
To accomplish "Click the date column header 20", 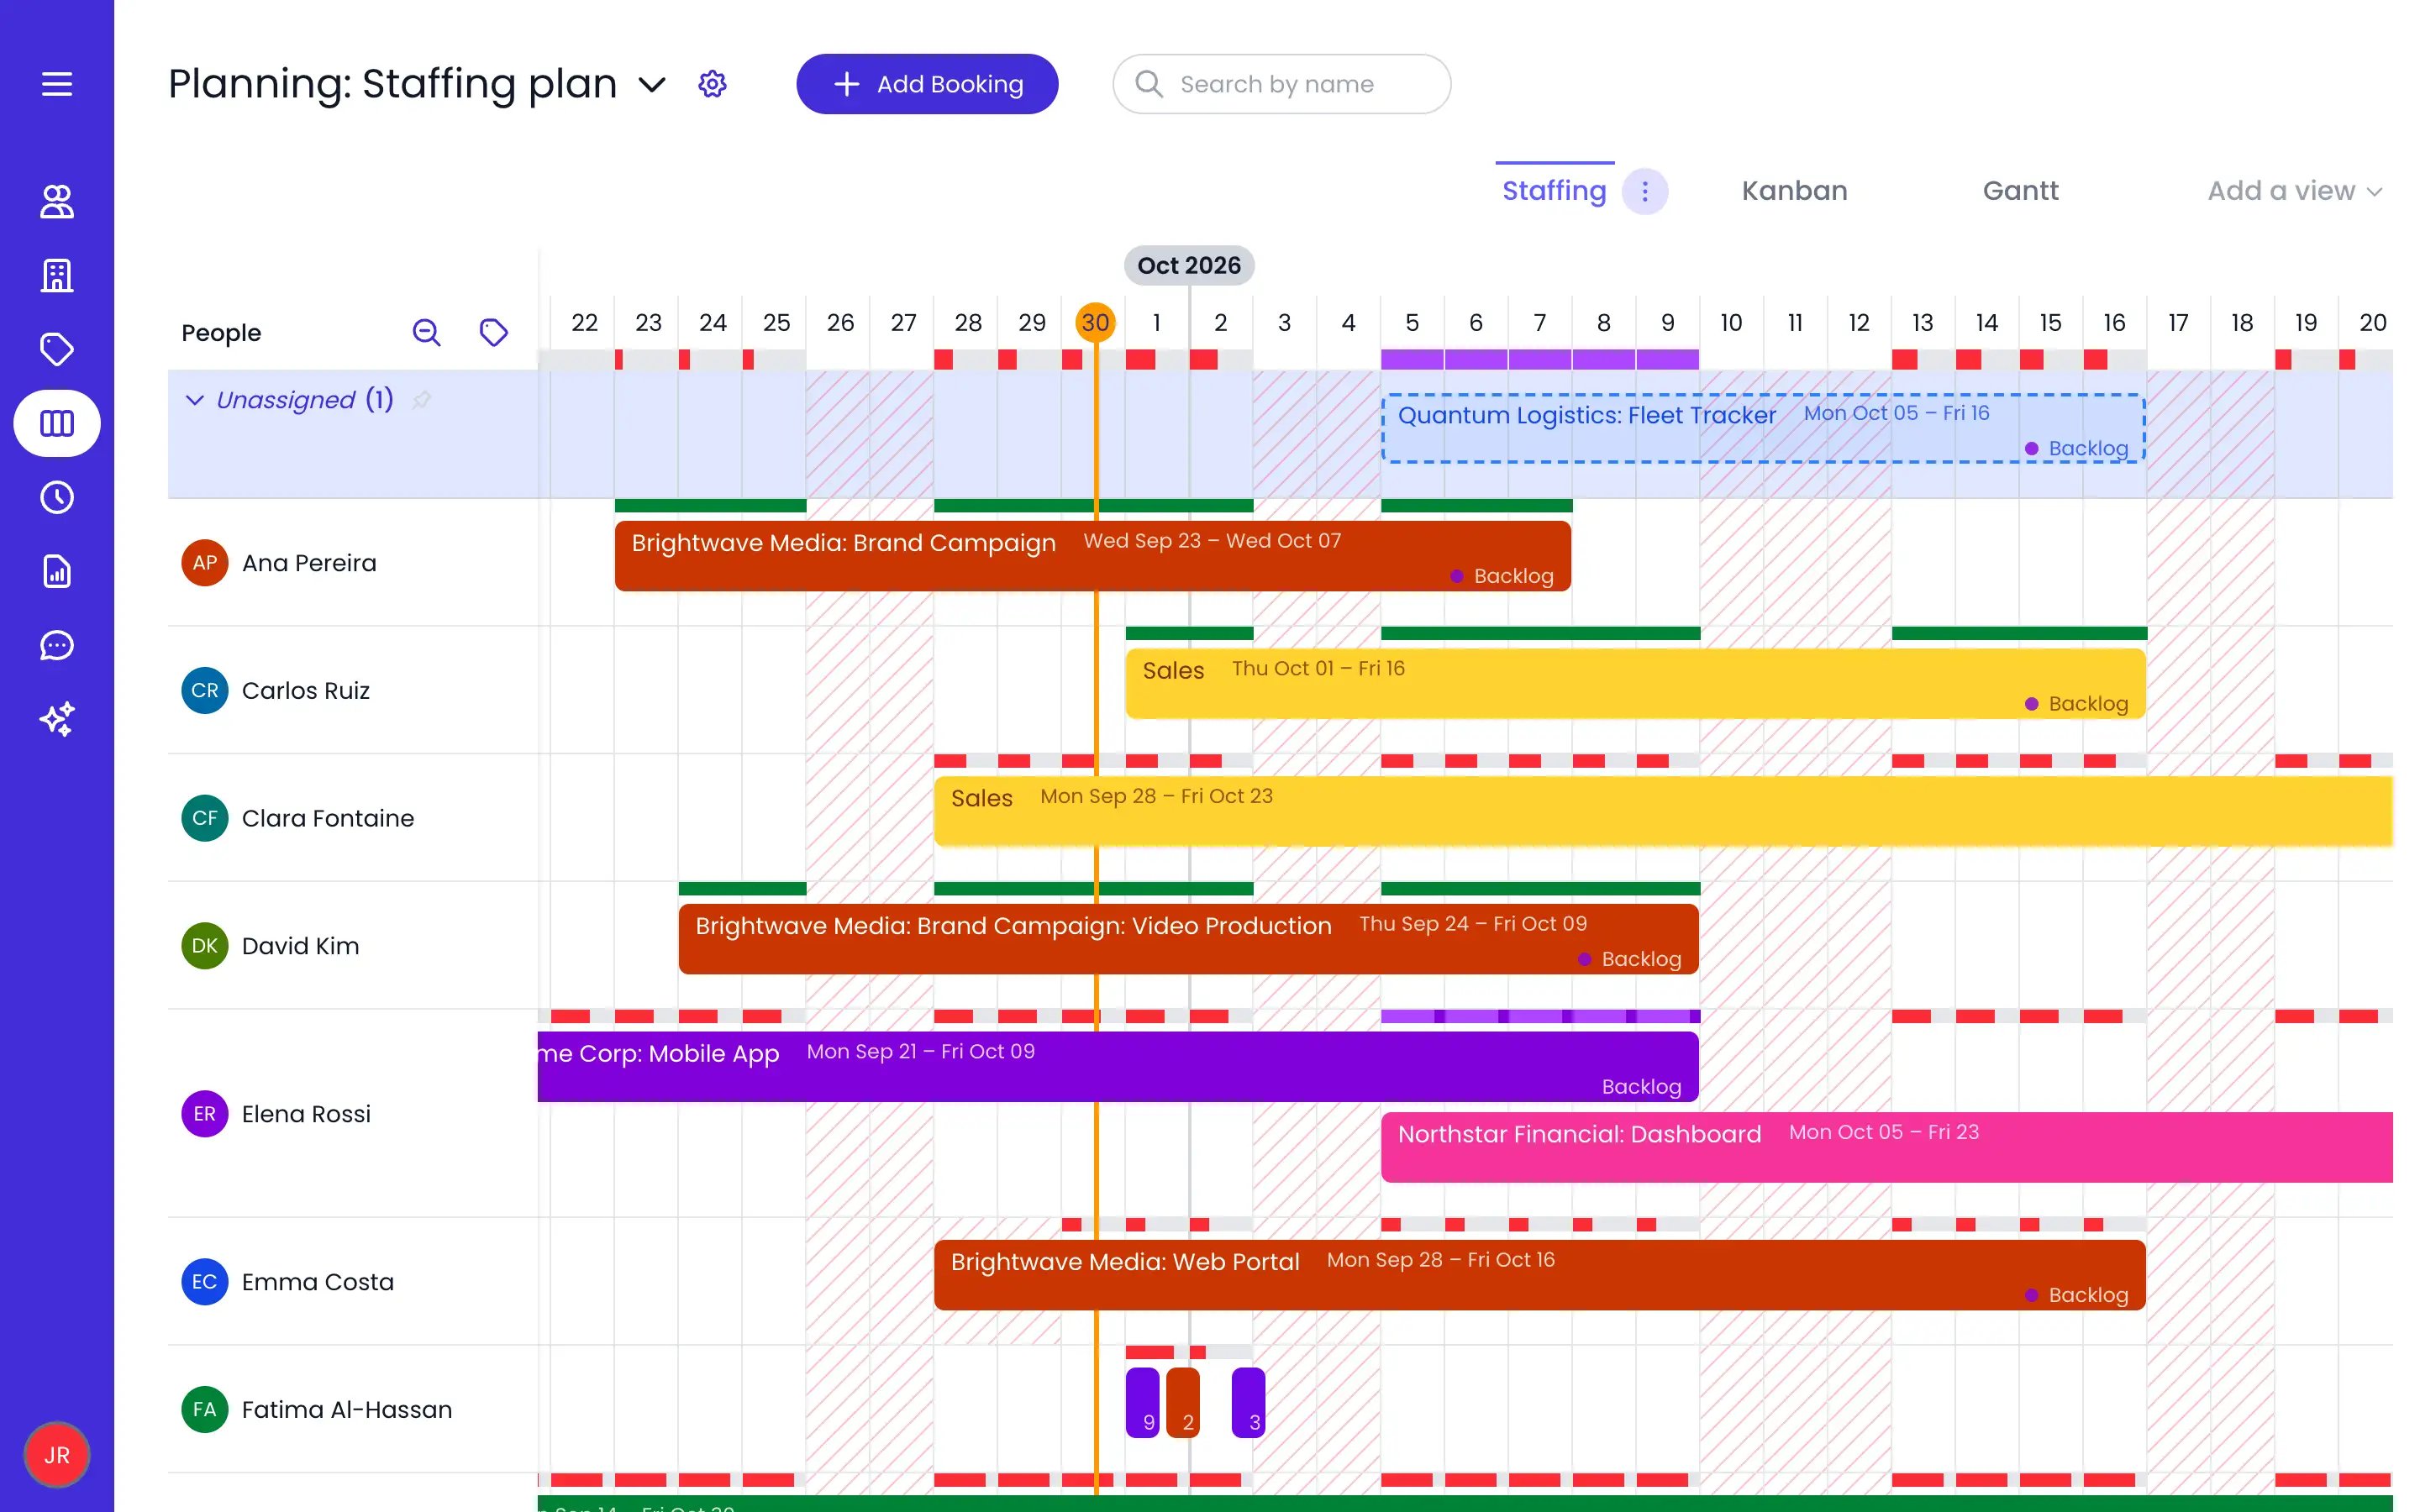I will pos(2372,322).
